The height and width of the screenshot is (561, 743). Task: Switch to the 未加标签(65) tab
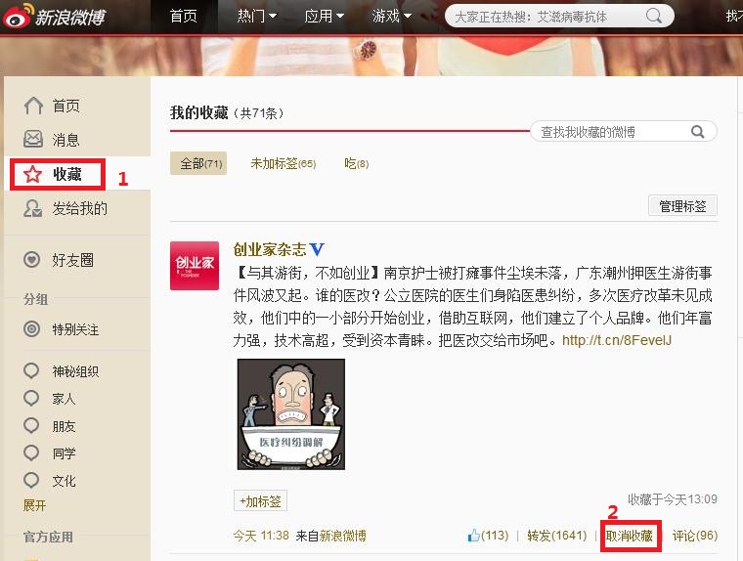pyautogui.click(x=283, y=164)
